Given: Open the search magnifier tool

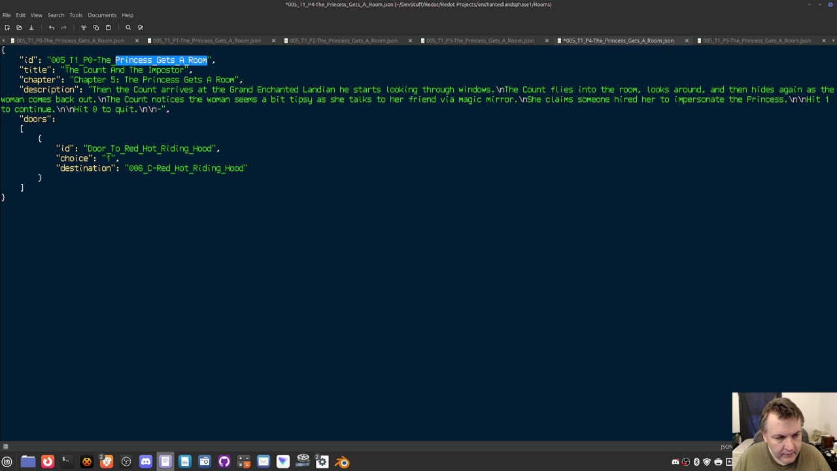Looking at the screenshot, I should click(128, 27).
